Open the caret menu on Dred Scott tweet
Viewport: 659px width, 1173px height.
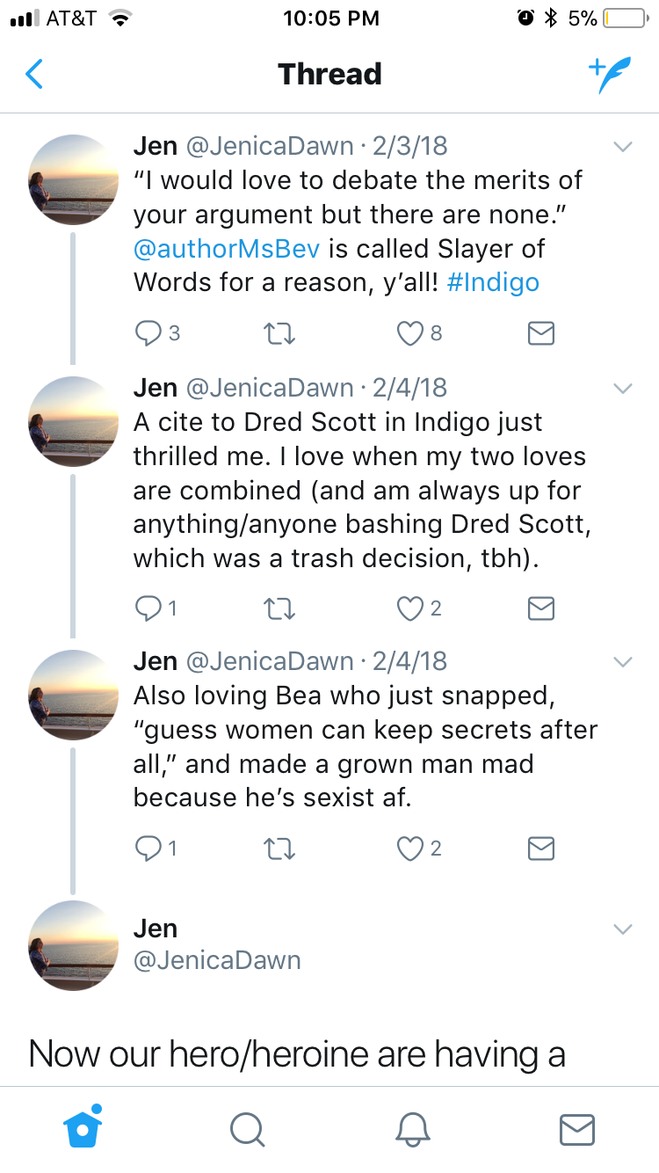(622, 389)
